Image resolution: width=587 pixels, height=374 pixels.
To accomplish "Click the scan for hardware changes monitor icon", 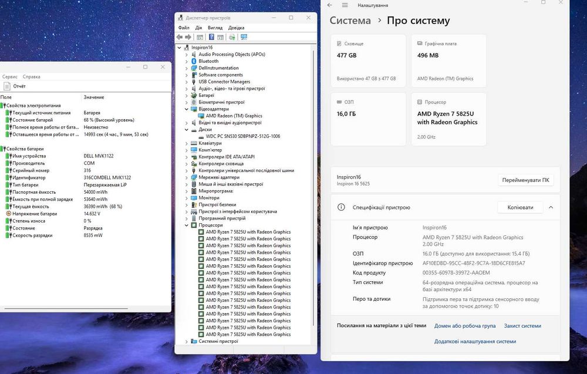I will point(244,37).
